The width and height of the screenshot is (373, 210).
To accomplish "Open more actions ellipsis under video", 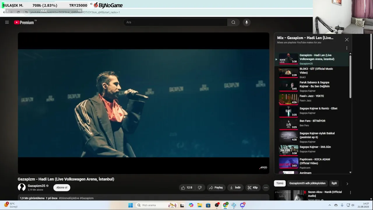I will [266, 188].
